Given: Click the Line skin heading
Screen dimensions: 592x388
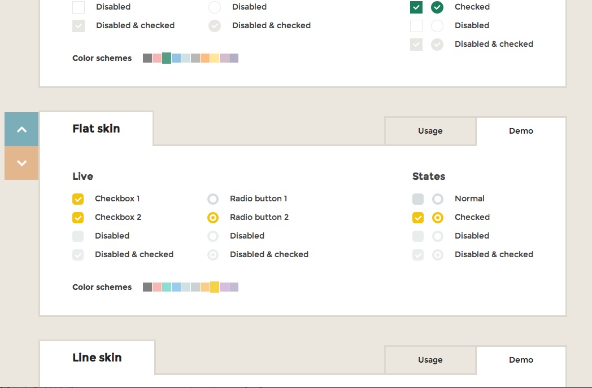Looking at the screenshot, I should 97,358.
